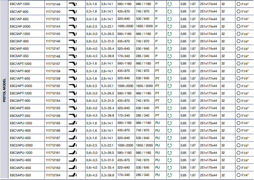Click the pistol icon in the E8C1AP-1200 row
This screenshot has width=254, height=180.
[x=73, y=4]
